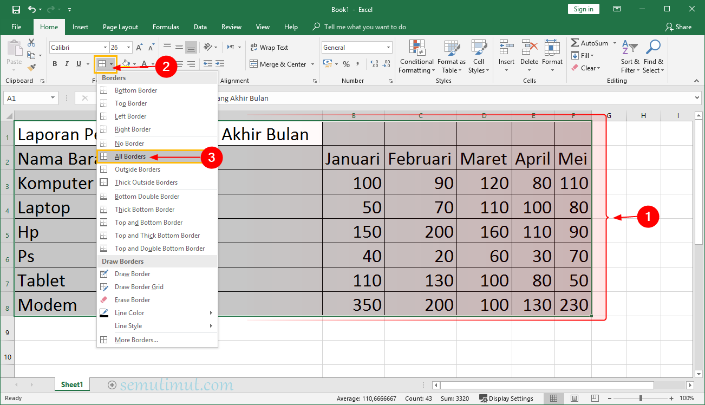Switch to Normal view icon
This screenshot has height=405, width=705.
[554, 399]
